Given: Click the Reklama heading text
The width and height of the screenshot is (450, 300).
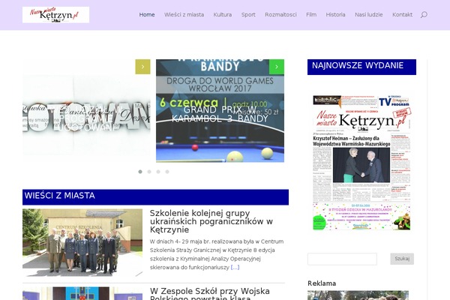Looking at the screenshot, I should point(322,283).
